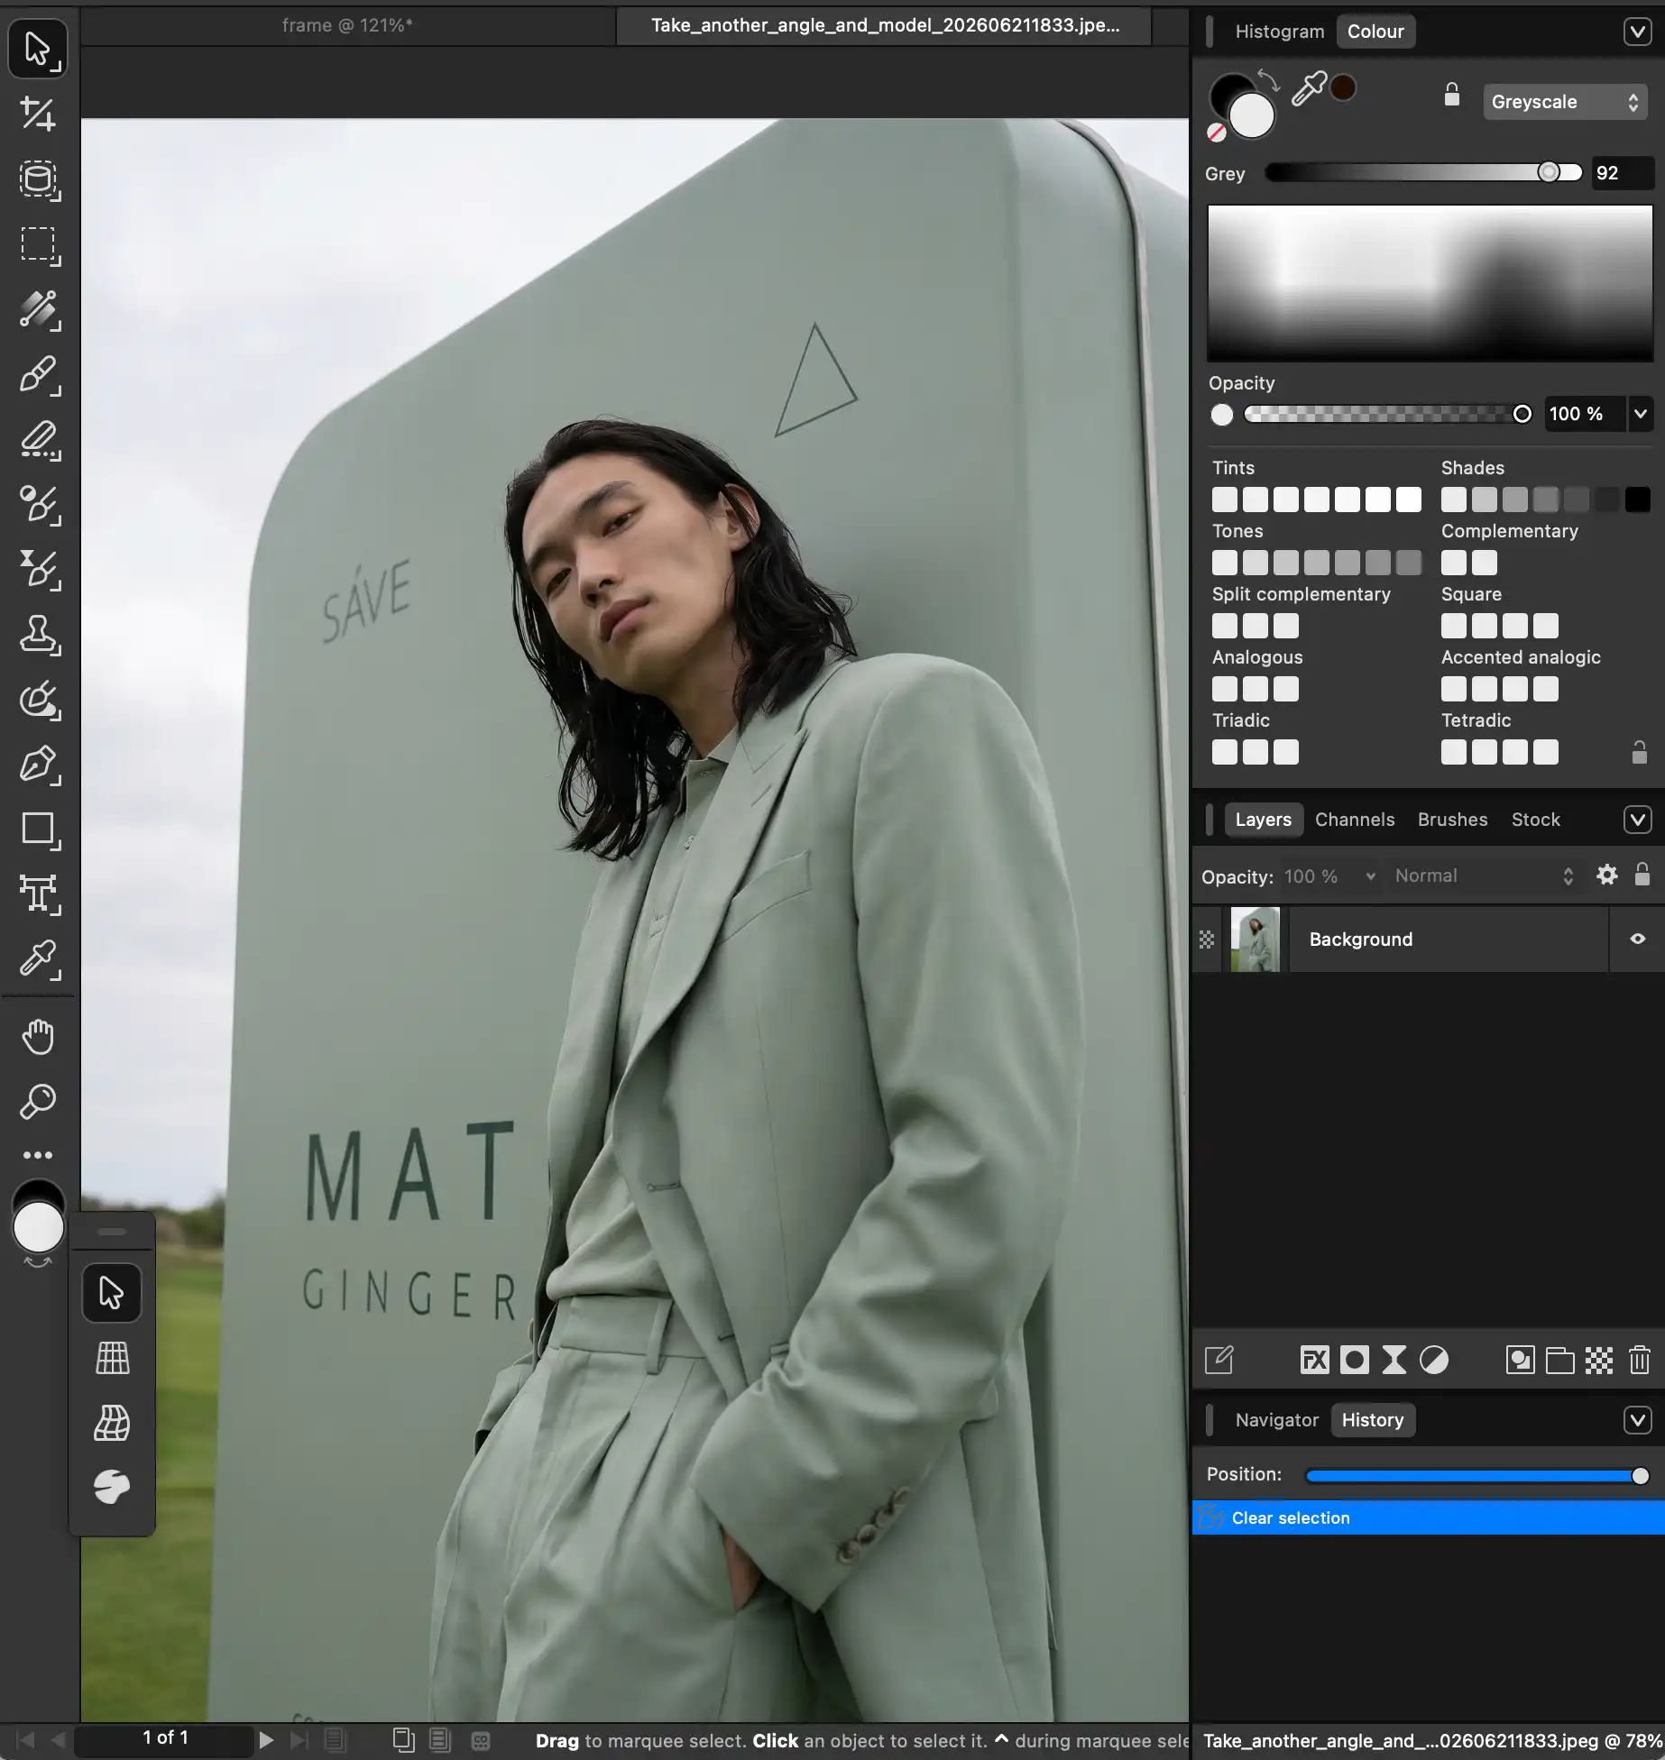Open layer blend options gear

click(1607, 875)
